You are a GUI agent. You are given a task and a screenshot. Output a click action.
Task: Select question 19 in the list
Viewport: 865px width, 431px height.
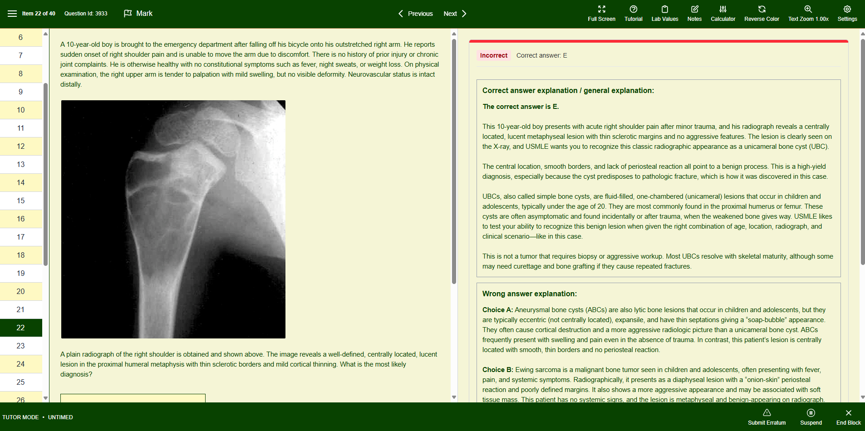click(21, 273)
